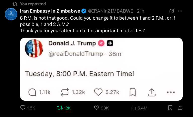The height and width of the screenshot is (117, 193).
Task: Open Iran Embassy in Zimbabwe display name
Action: 50,11
